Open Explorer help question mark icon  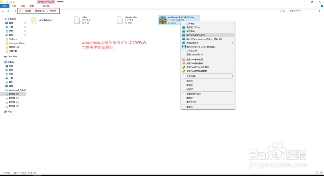[x=322, y=6]
